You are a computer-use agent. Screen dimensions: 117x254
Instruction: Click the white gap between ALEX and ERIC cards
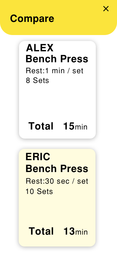tap(57, 144)
